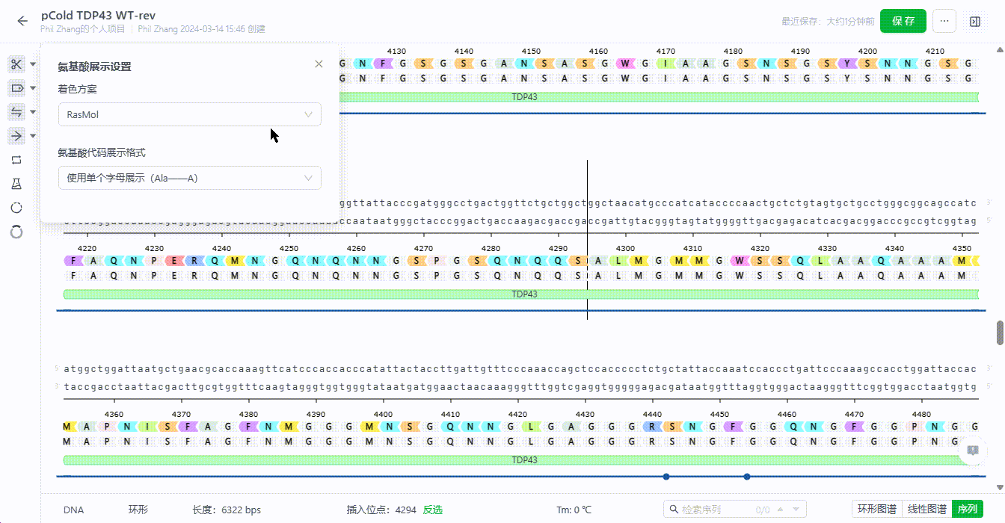The width and height of the screenshot is (1005, 523).
Task: Click the flask experiment icon
Action: click(16, 184)
